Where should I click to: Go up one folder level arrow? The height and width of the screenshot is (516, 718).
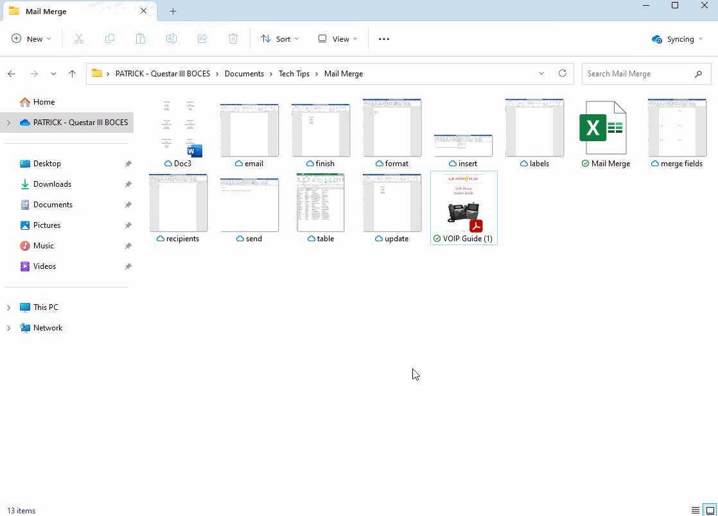(72, 74)
